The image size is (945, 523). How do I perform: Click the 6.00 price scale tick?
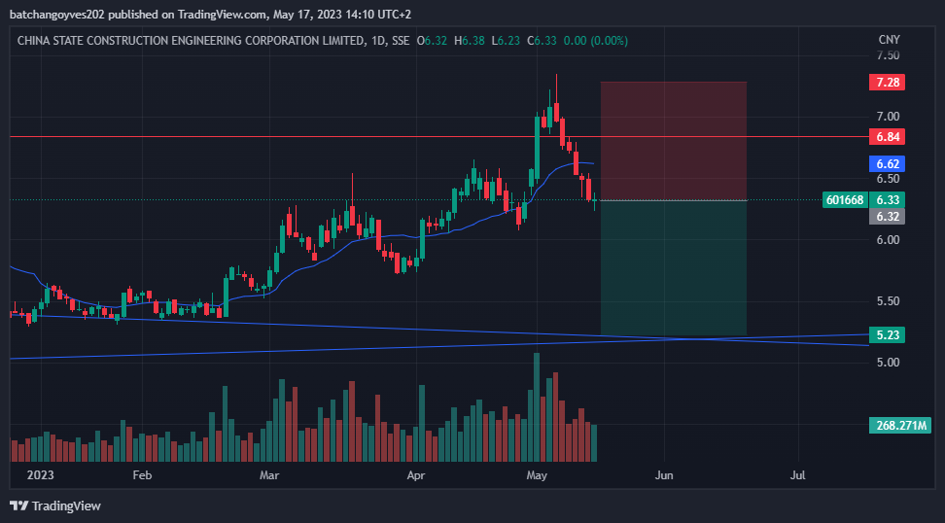888,240
